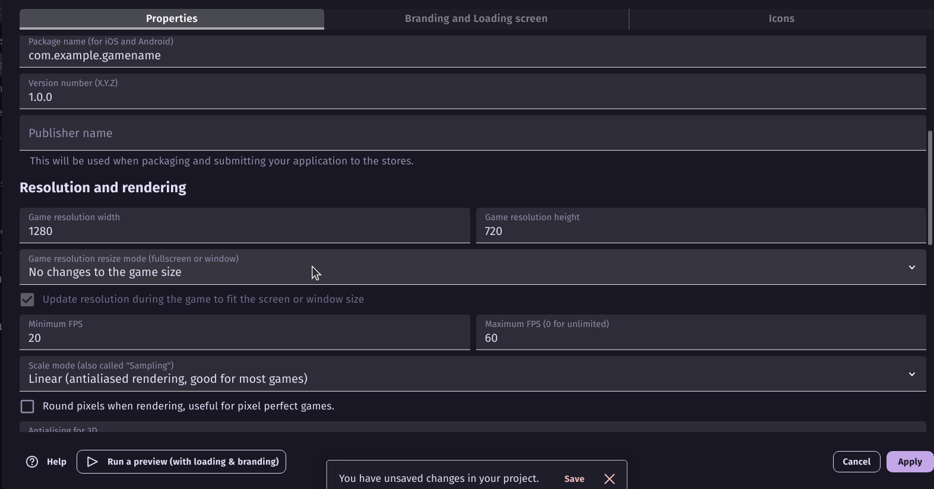Open the Icons tab
Image resolution: width=934 pixels, height=489 pixels.
click(781, 18)
